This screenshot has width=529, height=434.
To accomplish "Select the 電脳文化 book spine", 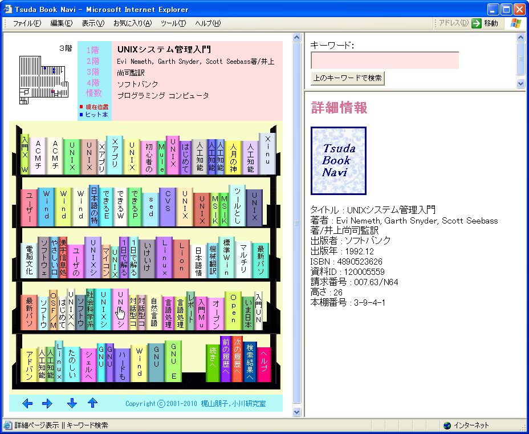I will (29, 260).
